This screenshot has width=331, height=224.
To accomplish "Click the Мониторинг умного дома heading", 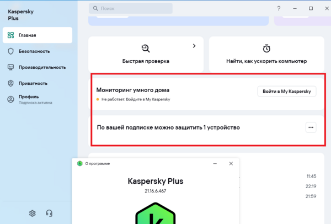I will (133, 90).
